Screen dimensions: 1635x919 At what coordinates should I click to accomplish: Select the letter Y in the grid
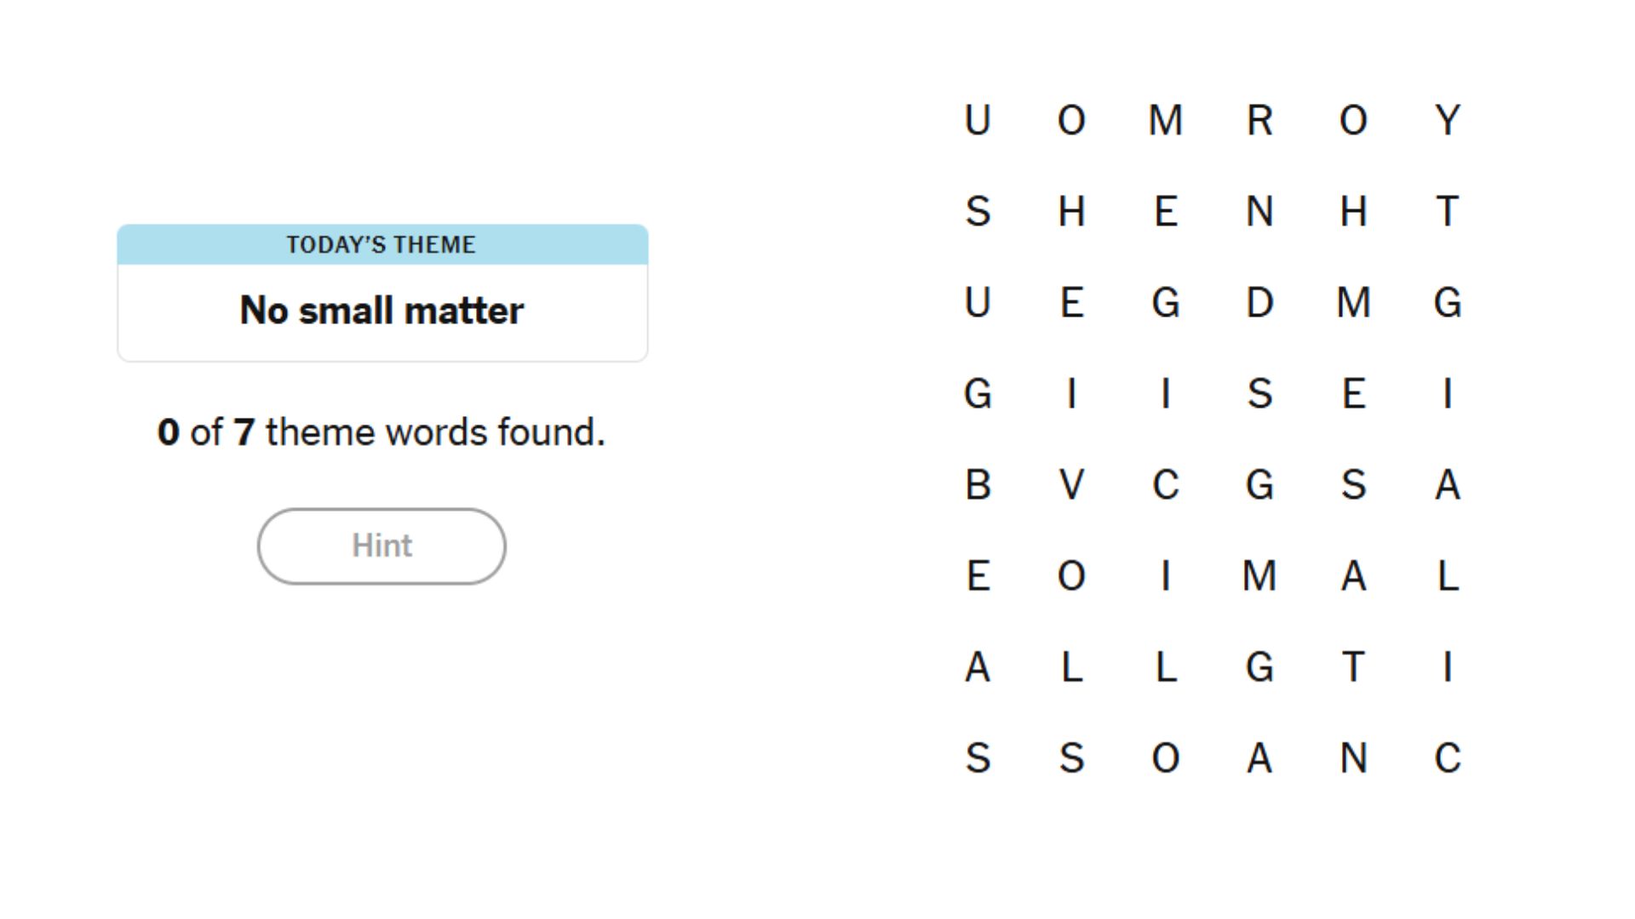(1448, 120)
